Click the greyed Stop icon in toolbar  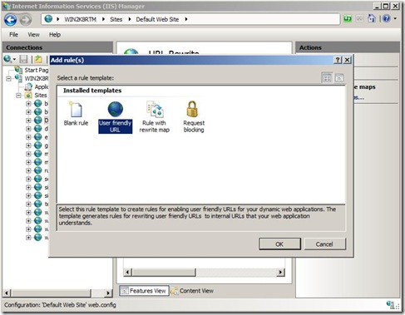pyautogui.click(x=359, y=19)
